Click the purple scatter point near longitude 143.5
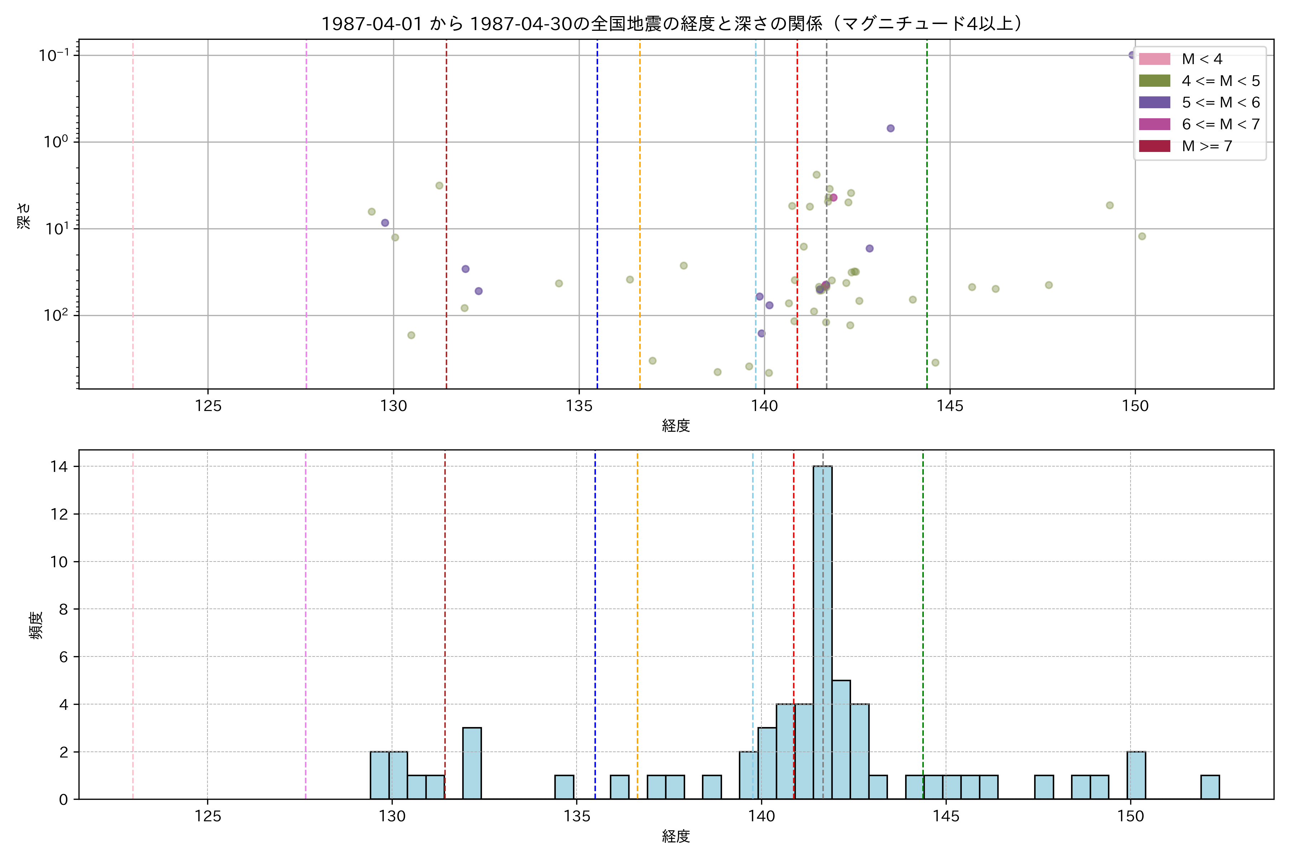 [891, 128]
